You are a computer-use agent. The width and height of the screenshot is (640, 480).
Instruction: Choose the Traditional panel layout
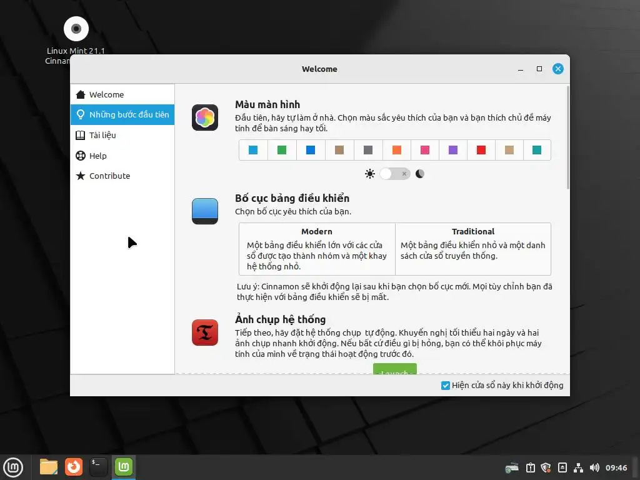coord(473,249)
